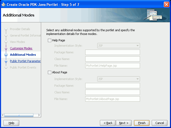The image size is (171, 128).
Task: Click the Additional Modes header title
Action: (18, 15)
